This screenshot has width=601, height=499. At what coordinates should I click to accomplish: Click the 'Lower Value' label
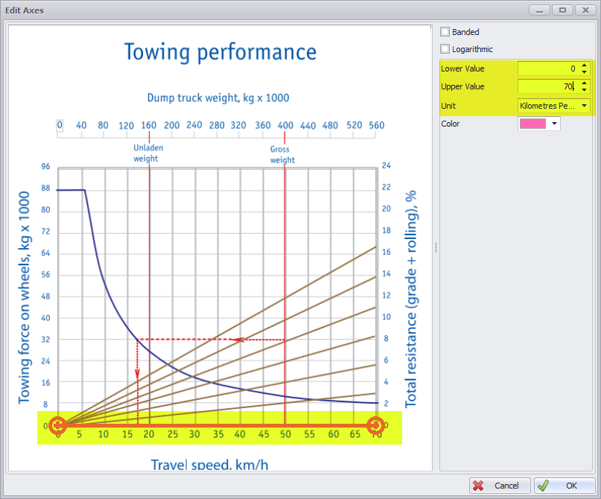(462, 69)
